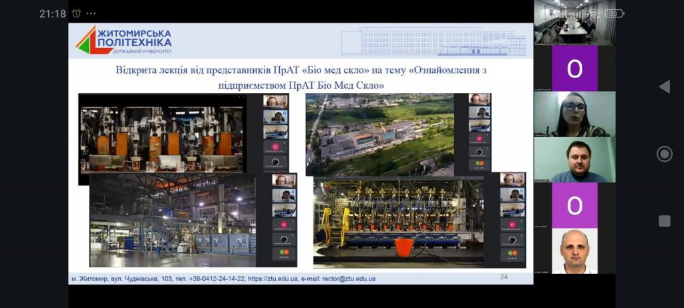Tap the clock showing 21:18
Screen dimensions: 684x308
pos(53,13)
